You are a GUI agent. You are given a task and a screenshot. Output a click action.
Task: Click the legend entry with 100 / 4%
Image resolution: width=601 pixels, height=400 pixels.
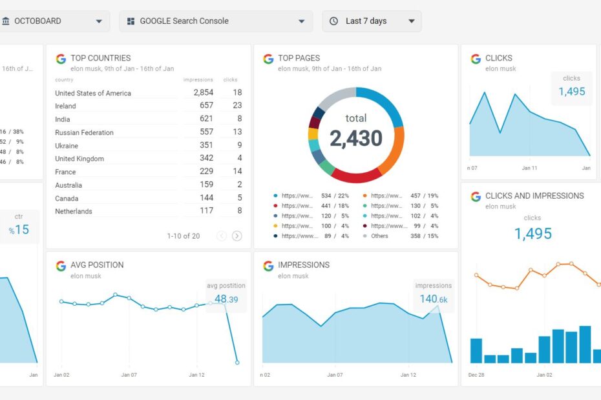(311, 226)
